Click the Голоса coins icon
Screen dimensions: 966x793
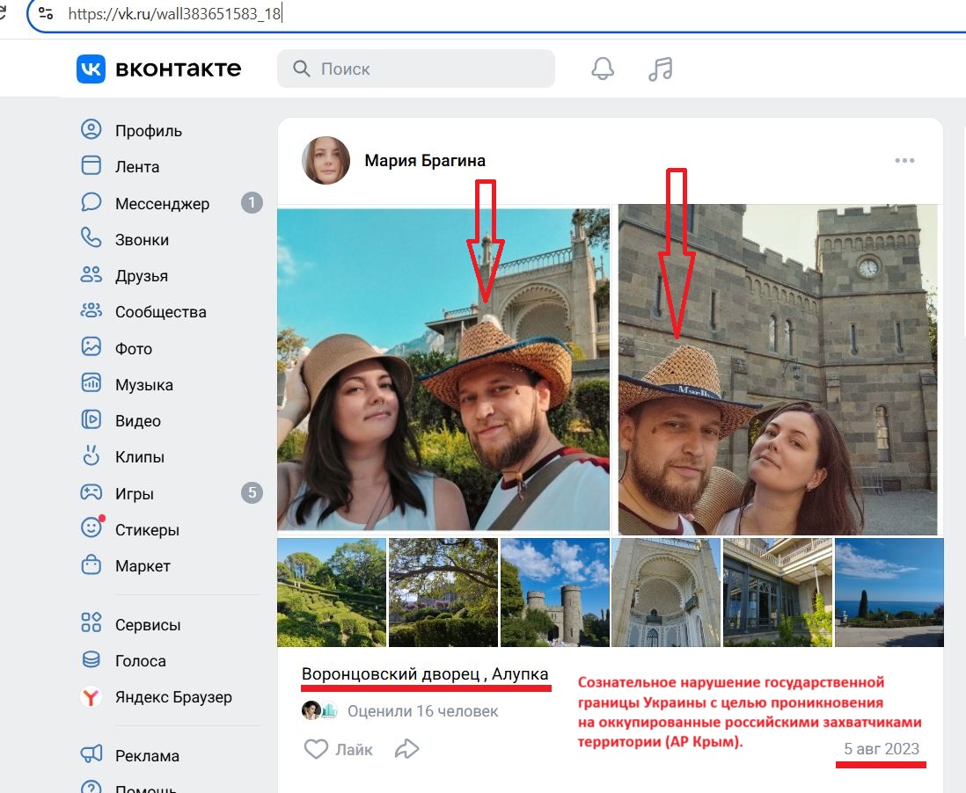91,659
